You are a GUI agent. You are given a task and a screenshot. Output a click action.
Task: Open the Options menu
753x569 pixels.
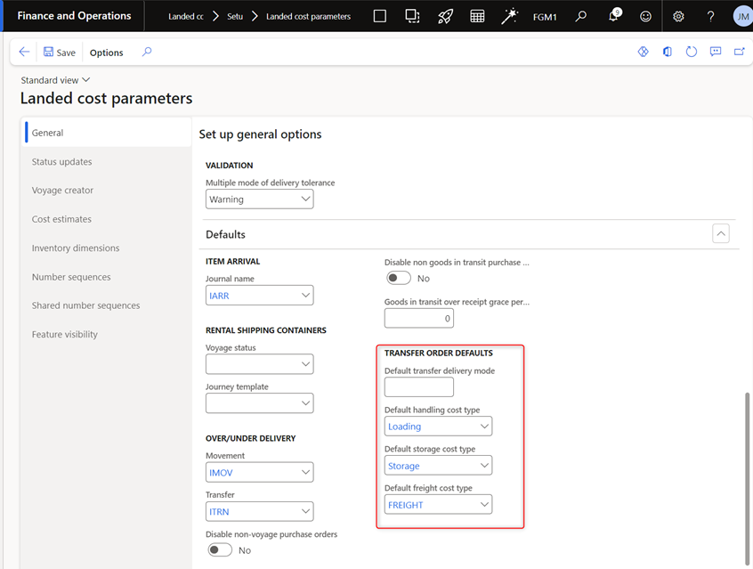(x=107, y=53)
